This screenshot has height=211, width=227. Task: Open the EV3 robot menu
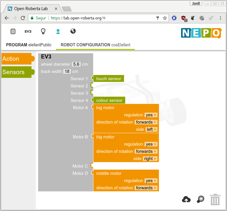tap(28, 31)
